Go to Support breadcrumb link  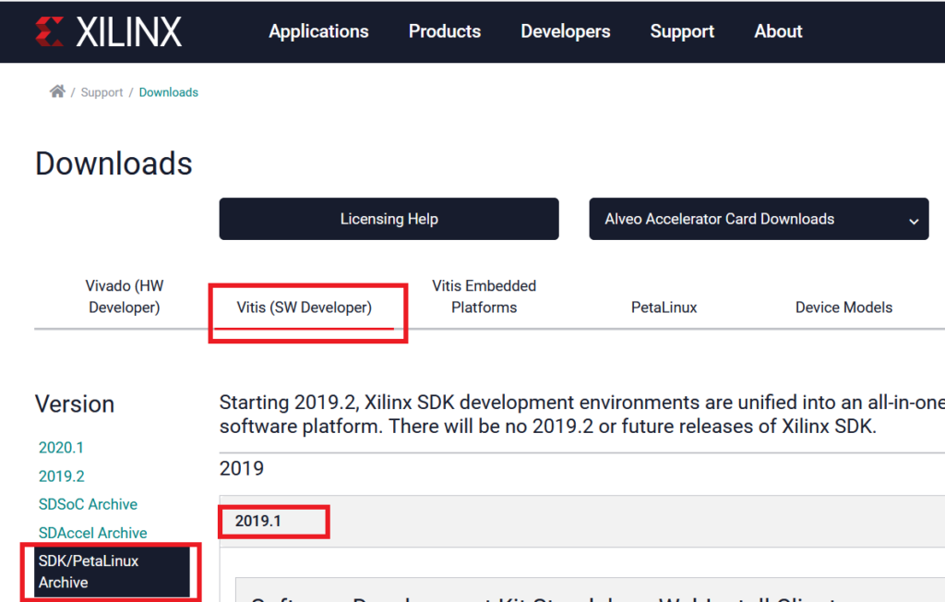tap(102, 92)
